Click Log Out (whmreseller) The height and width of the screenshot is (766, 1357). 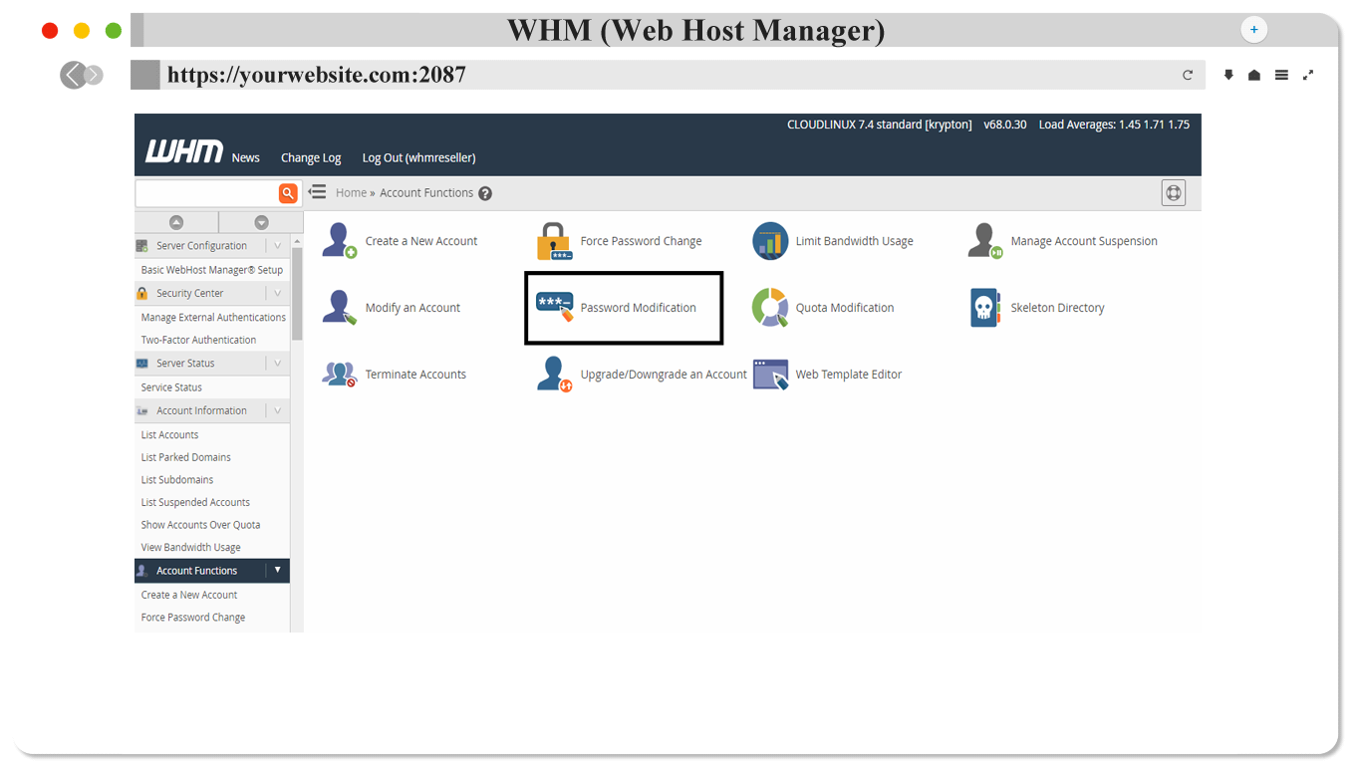[x=418, y=157]
